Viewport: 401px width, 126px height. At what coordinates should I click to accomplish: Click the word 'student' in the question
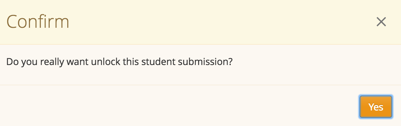tap(158, 62)
